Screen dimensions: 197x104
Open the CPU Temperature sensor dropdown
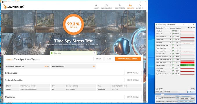click(x=171, y=71)
